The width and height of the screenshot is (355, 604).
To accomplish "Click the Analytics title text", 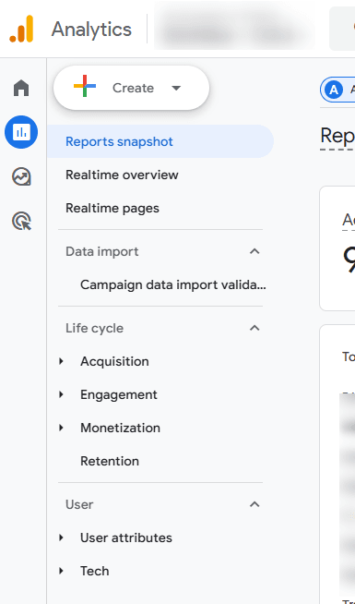I will pyautogui.click(x=91, y=30).
